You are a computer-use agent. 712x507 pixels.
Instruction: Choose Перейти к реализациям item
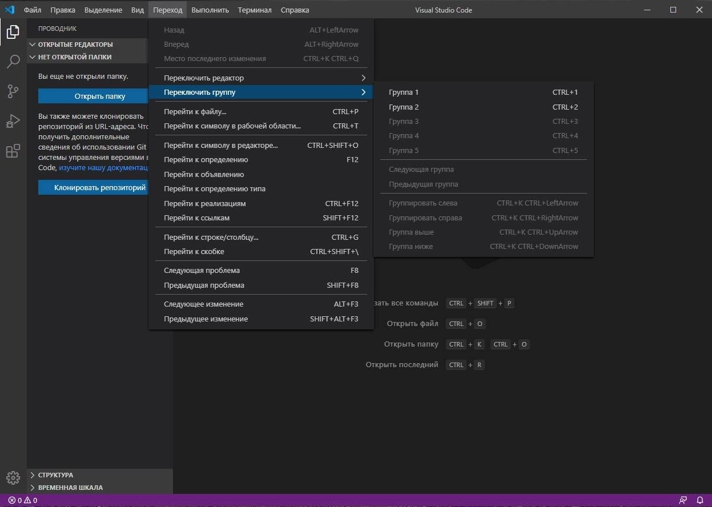[261, 204]
